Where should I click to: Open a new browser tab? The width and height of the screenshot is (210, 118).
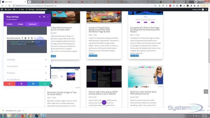(x=30, y=2)
